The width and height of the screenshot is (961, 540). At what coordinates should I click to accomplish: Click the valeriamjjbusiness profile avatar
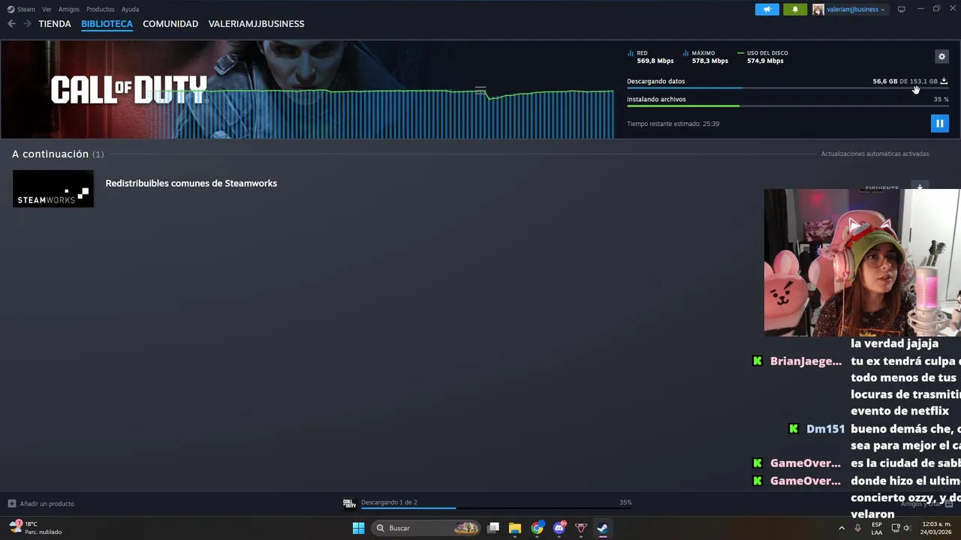pos(818,10)
